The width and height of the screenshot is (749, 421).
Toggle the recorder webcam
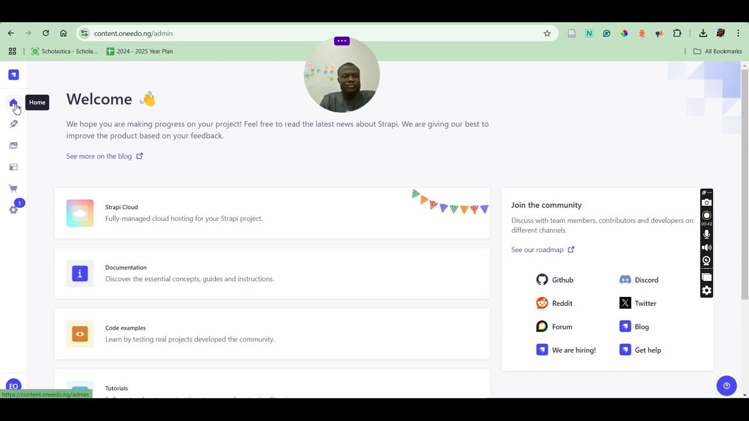tap(707, 261)
